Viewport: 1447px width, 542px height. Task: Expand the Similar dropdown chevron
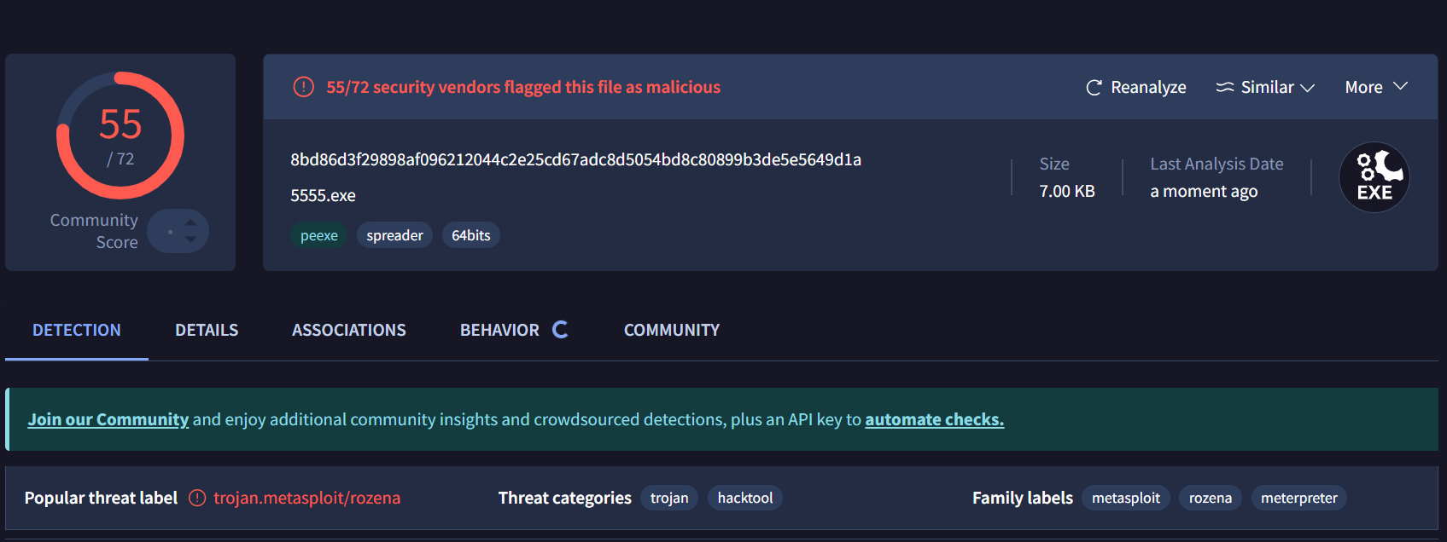point(1307,88)
